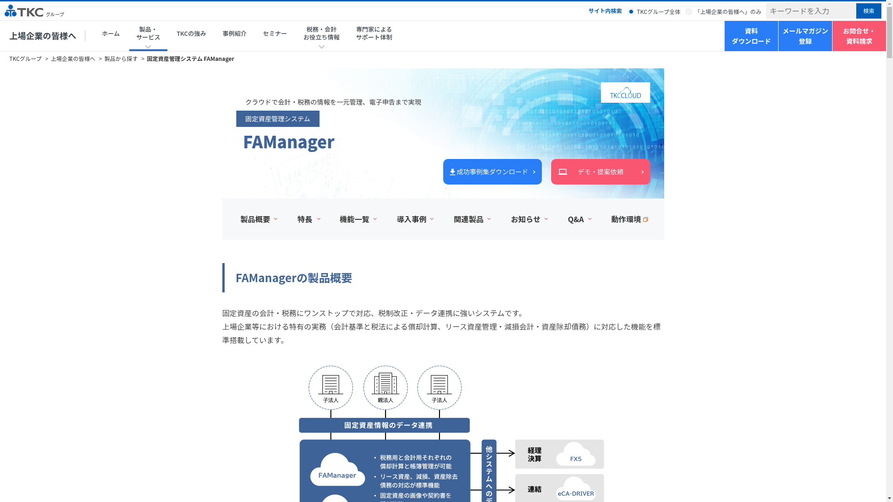The width and height of the screenshot is (893, 502).
Task: Click the eCA-DRIVER cloud icon in diagram
Action: coord(575,489)
